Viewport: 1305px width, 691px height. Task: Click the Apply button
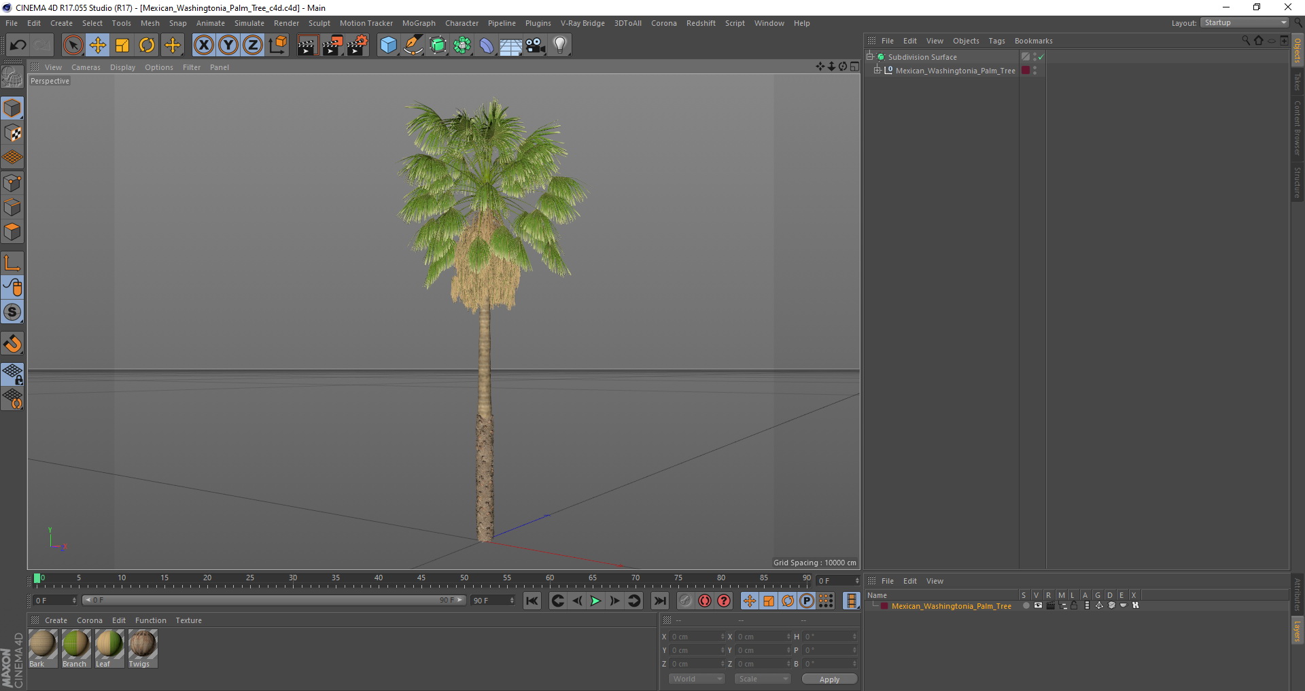(829, 679)
